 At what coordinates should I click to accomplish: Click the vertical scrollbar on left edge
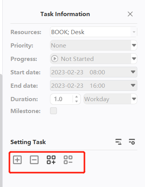(x=1, y=130)
